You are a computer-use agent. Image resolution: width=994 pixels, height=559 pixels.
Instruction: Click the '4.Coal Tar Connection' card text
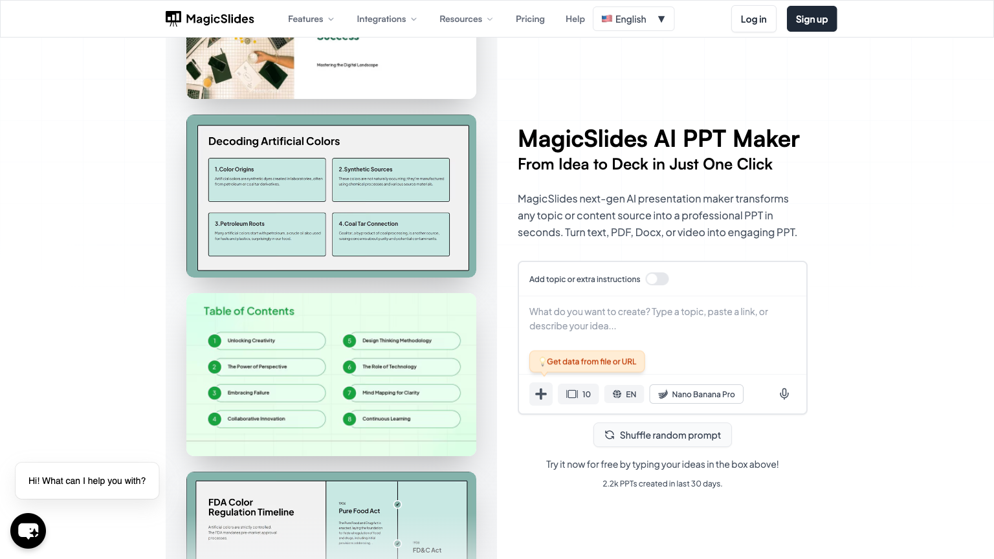click(x=368, y=224)
